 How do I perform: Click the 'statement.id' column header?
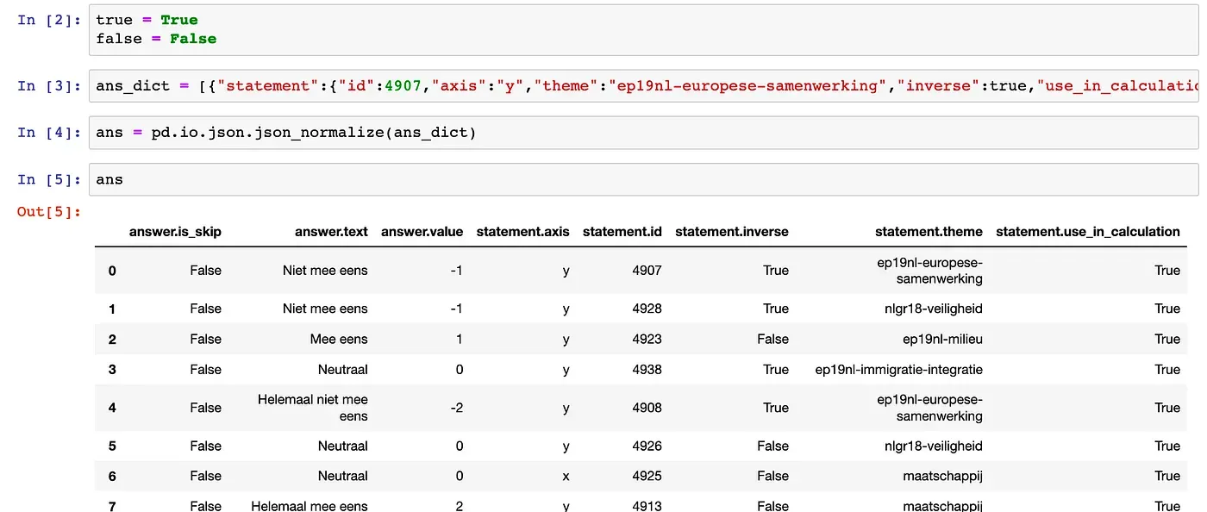(622, 231)
